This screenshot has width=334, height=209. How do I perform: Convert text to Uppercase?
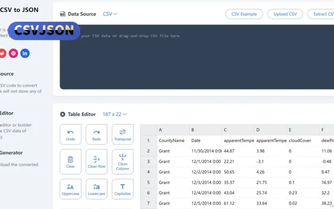(x=71, y=189)
